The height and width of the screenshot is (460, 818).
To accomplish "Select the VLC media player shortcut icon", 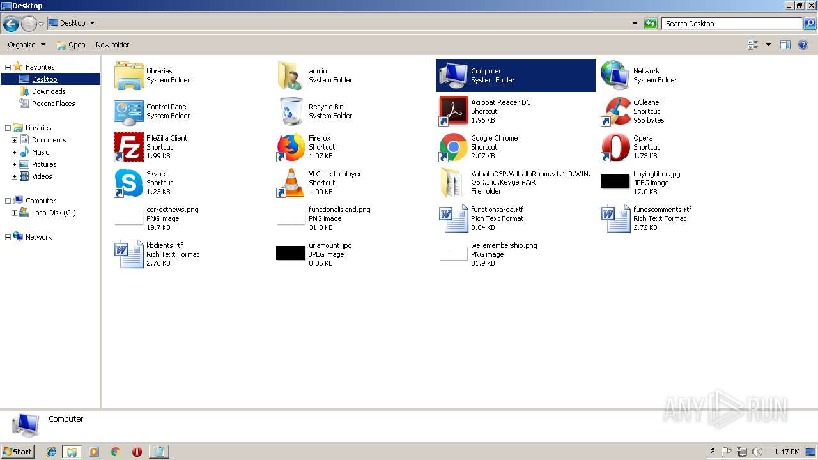I will tap(291, 183).
